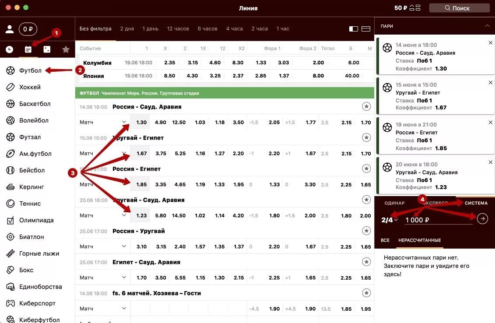
Task: Pick odds 8.50 in Япония row
Action: tap(169, 76)
